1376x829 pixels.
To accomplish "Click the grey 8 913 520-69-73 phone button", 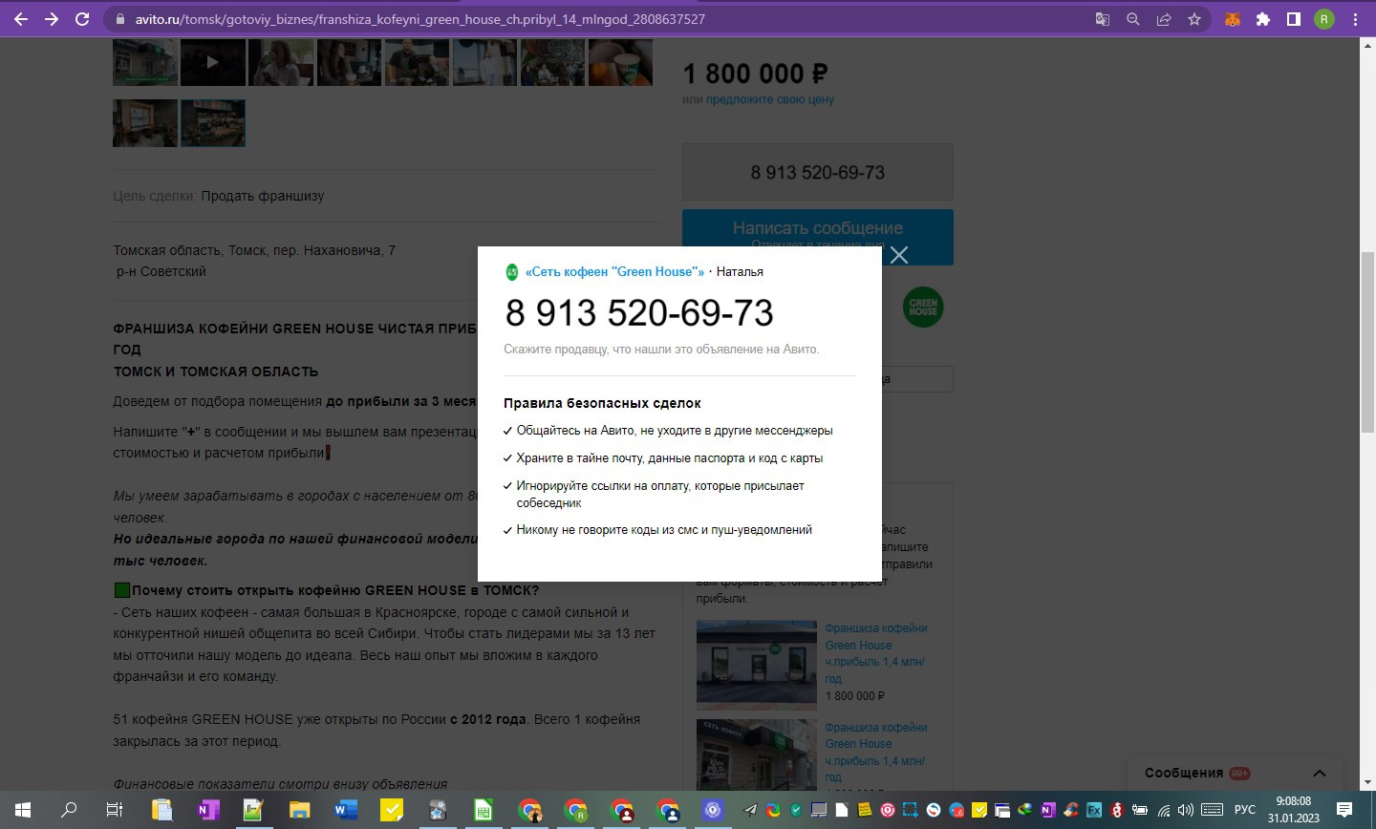I will 818,172.
